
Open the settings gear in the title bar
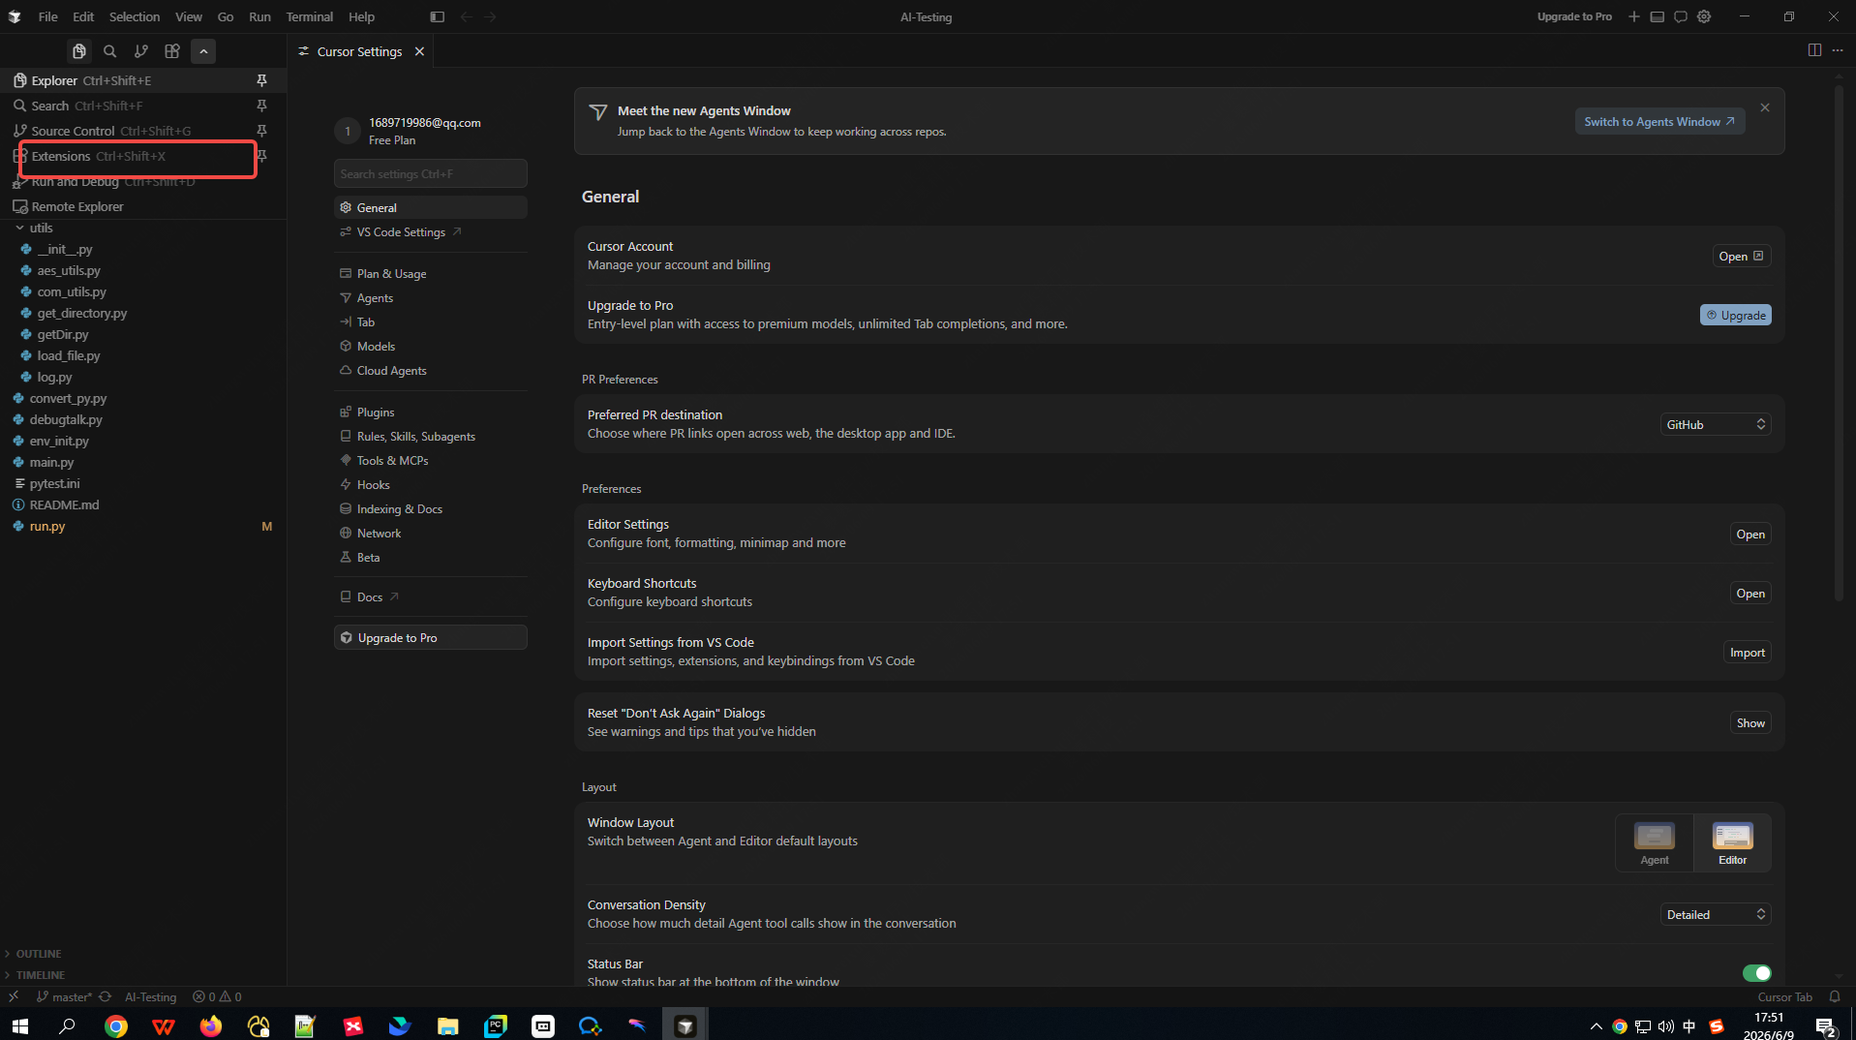pos(1704,16)
